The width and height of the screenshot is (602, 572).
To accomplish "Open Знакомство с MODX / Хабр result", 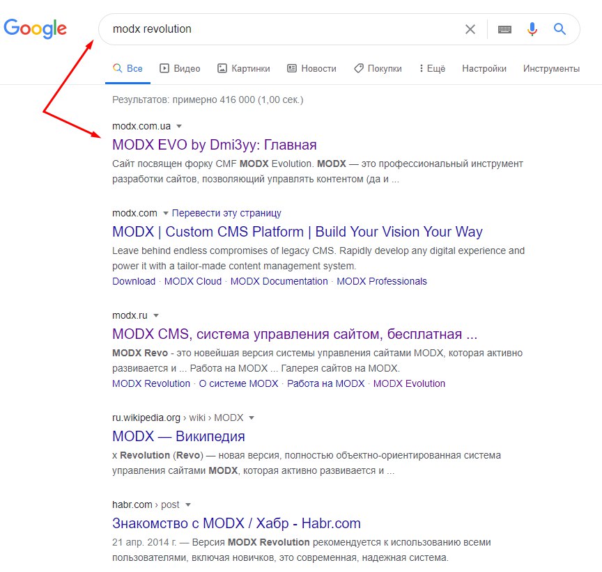I will [x=236, y=524].
